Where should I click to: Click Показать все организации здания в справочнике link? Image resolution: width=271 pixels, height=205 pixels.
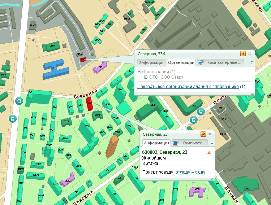click(188, 87)
